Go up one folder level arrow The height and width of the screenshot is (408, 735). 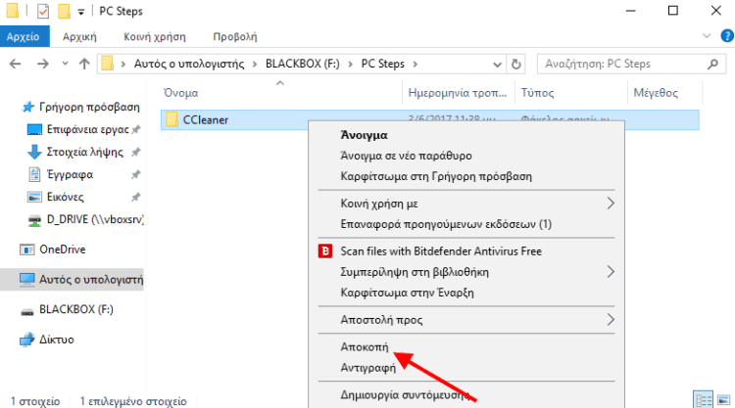84,64
